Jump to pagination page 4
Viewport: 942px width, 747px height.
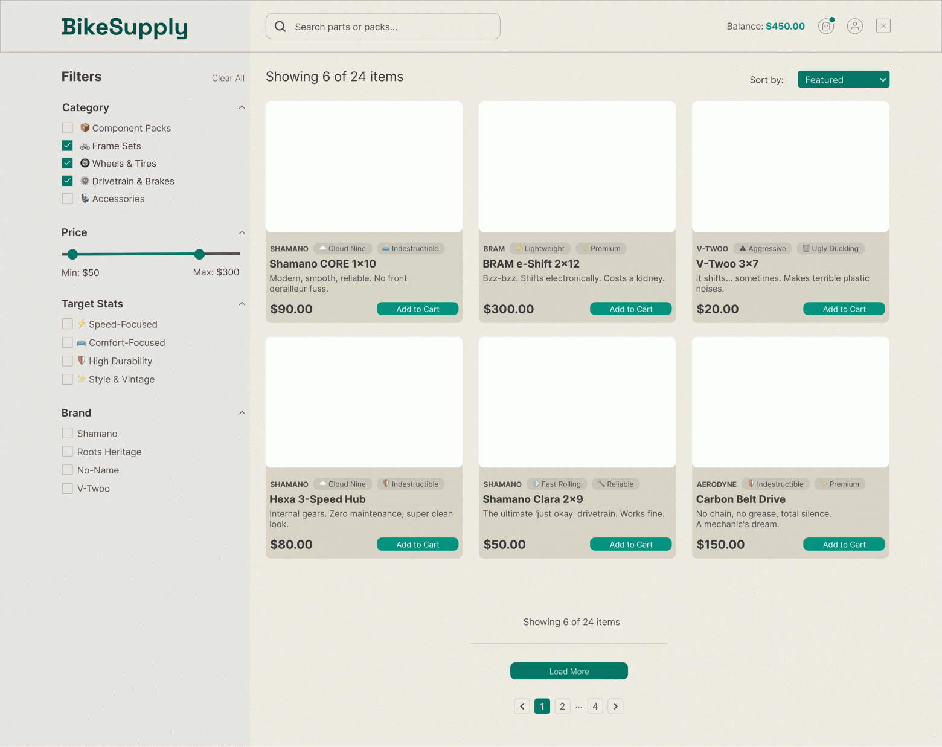[595, 706]
